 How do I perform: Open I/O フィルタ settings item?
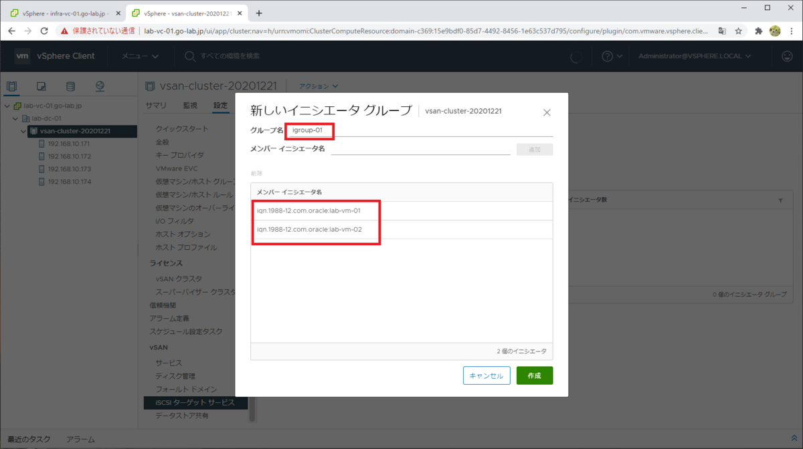pyautogui.click(x=175, y=221)
